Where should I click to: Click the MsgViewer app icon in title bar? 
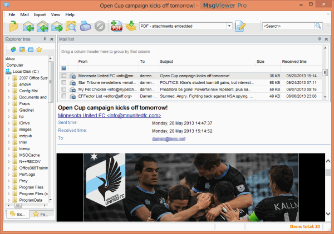(x=6, y=4)
